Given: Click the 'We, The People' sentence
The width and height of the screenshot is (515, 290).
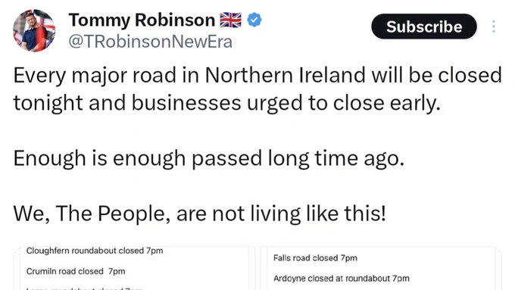Looking at the screenshot, I should coord(199,214).
